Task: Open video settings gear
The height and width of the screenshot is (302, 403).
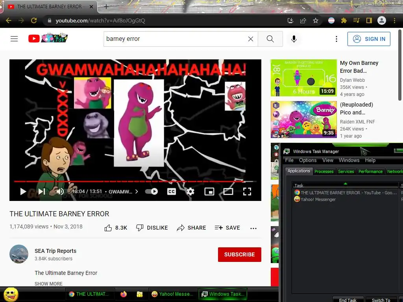Action: 190,192
